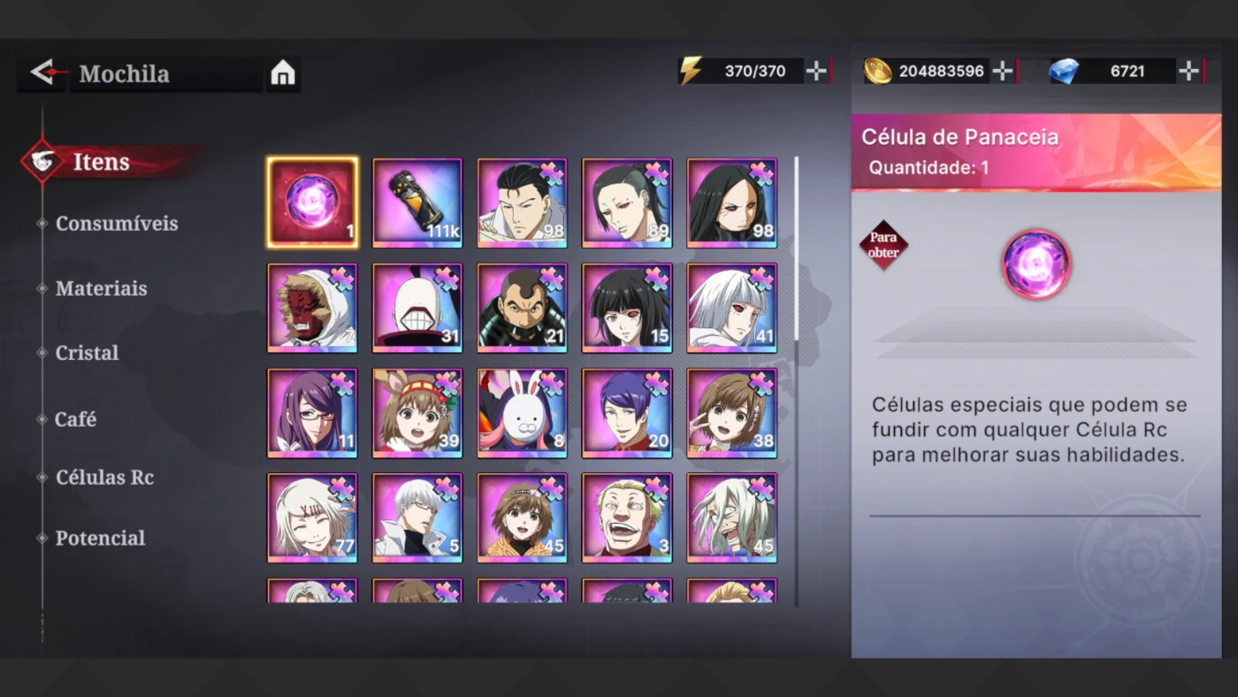Switch to the Potencial category
This screenshot has height=697, width=1238.
pyautogui.click(x=100, y=538)
